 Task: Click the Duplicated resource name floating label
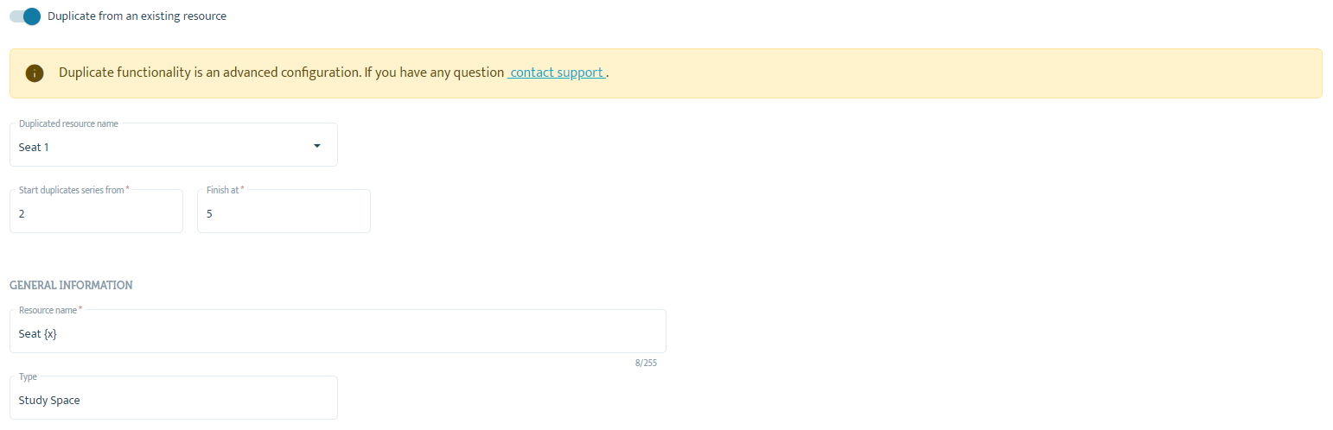[x=68, y=123]
